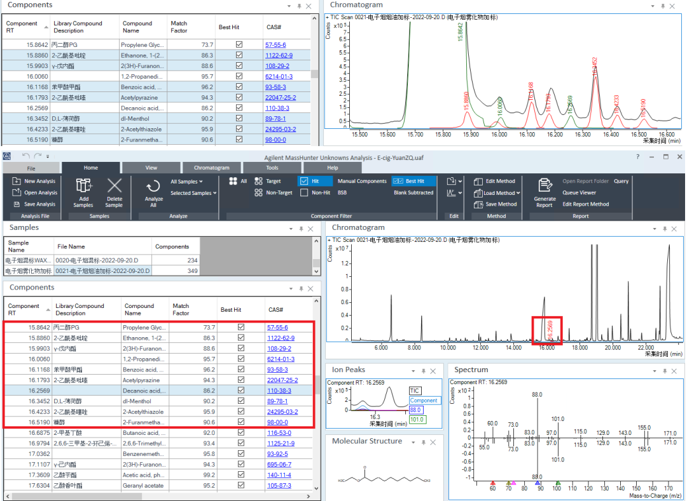This screenshot has width=687, height=501.
Task: Open the Ion Peaks panel options dropdown
Action: (413, 371)
